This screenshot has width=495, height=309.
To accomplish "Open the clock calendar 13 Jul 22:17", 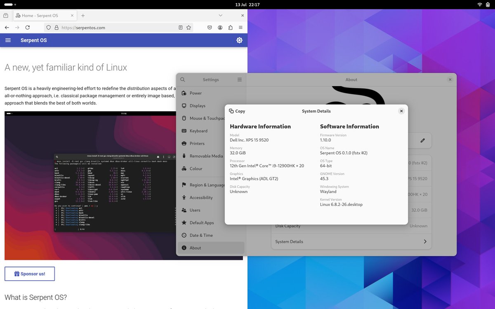I will click(x=247, y=4).
